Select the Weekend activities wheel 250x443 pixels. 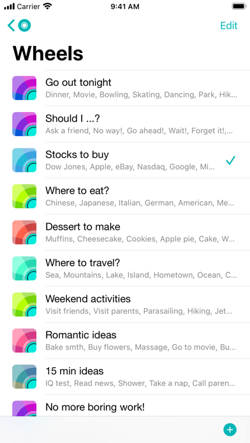point(125,304)
